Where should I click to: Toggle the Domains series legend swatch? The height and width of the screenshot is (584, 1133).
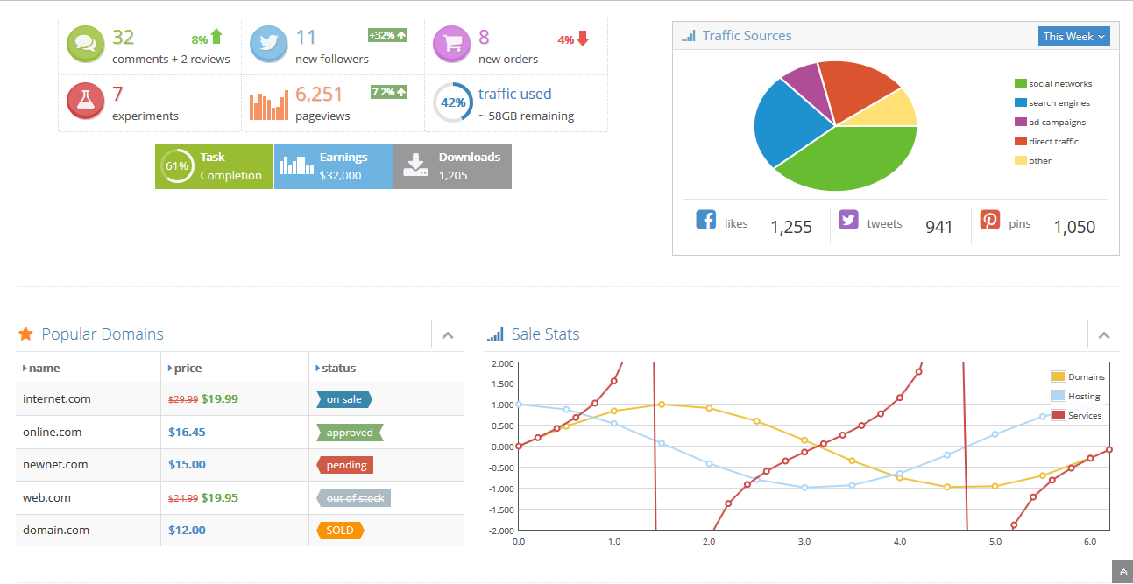(x=1058, y=376)
